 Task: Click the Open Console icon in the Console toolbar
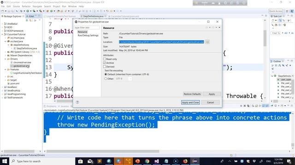point(282,106)
